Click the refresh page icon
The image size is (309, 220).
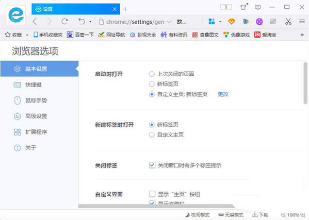pos(64,21)
